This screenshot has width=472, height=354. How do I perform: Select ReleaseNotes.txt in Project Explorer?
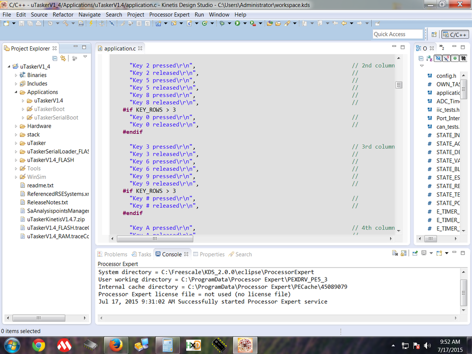point(48,202)
